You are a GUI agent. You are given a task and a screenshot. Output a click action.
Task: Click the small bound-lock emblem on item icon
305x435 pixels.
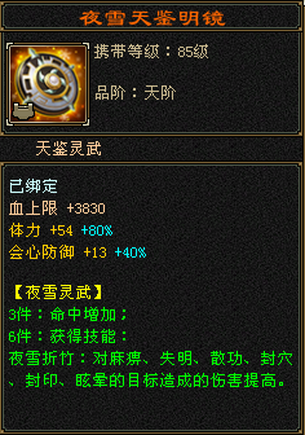[x=23, y=111]
